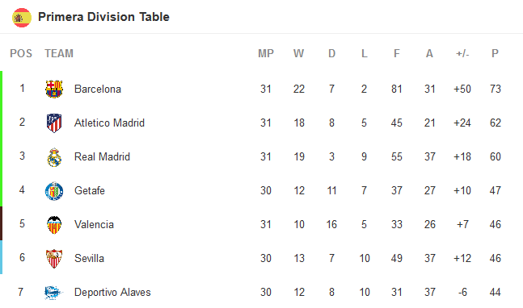Screen dimensions: 523x308
Task: Select the Valencia bat crest
Action: 54,225
